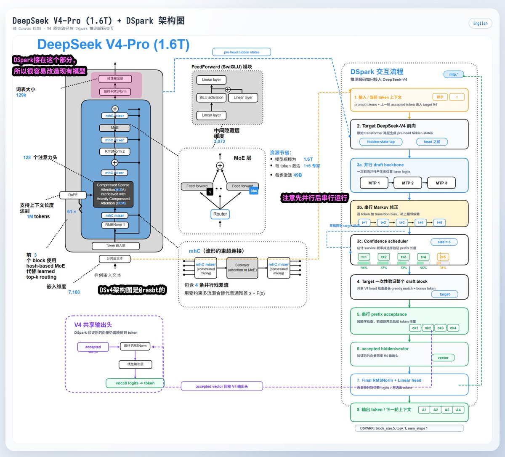Select the Token 嵌入层 box
This screenshot has width=505, height=457.
click(x=116, y=245)
